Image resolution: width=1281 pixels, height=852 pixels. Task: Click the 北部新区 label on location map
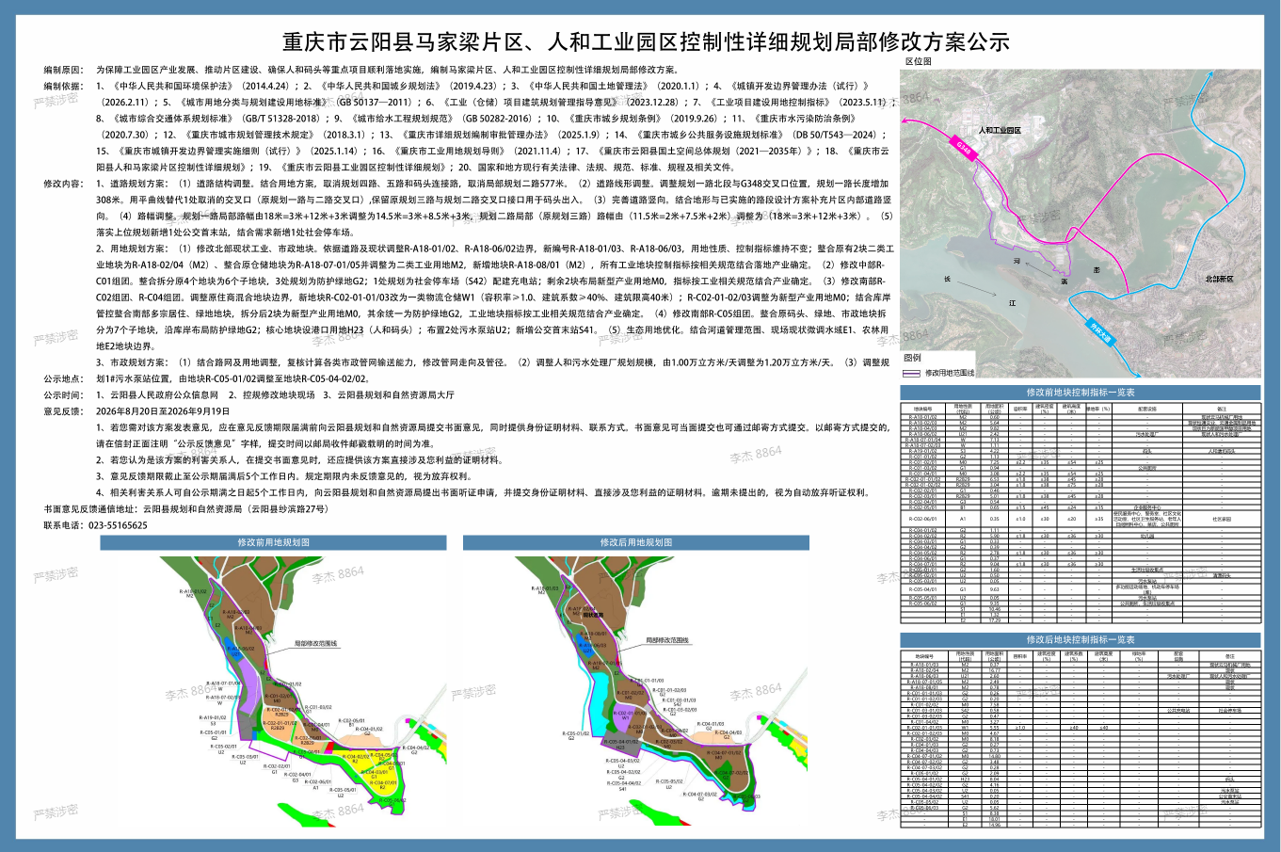[1219, 280]
